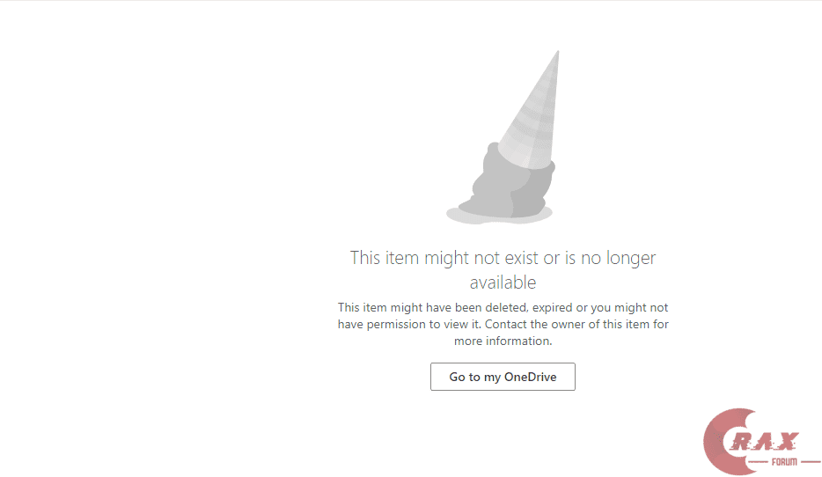Click 'Contact the owner' in the description
The width and height of the screenshot is (822, 477).
[530, 324]
